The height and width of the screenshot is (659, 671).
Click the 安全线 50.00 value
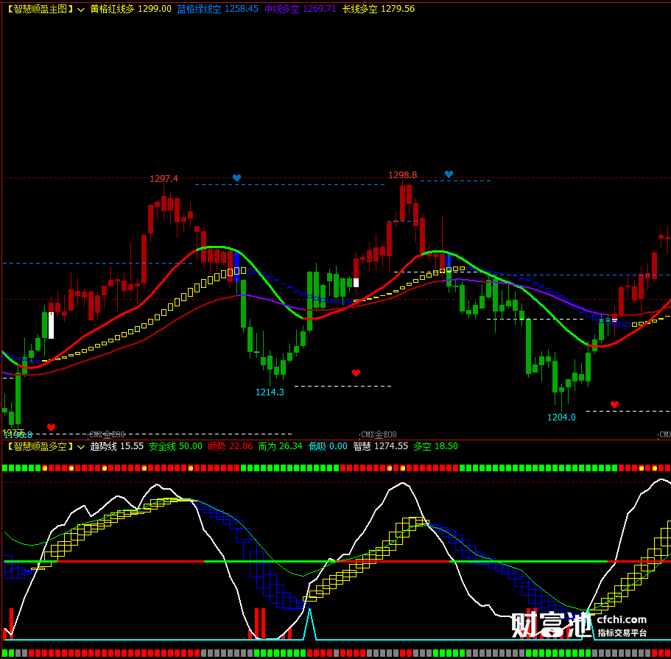click(175, 446)
